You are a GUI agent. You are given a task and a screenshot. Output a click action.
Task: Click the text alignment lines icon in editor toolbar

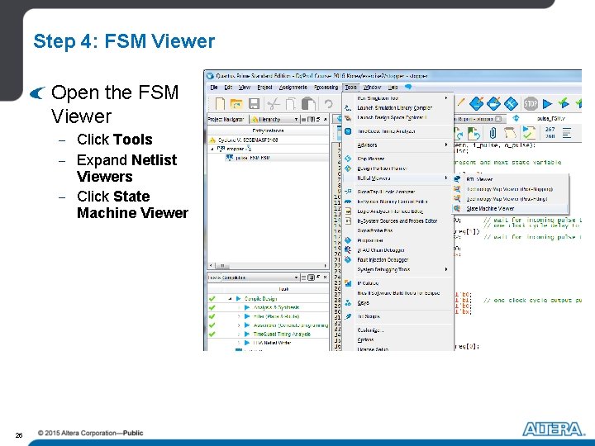[x=567, y=133]
